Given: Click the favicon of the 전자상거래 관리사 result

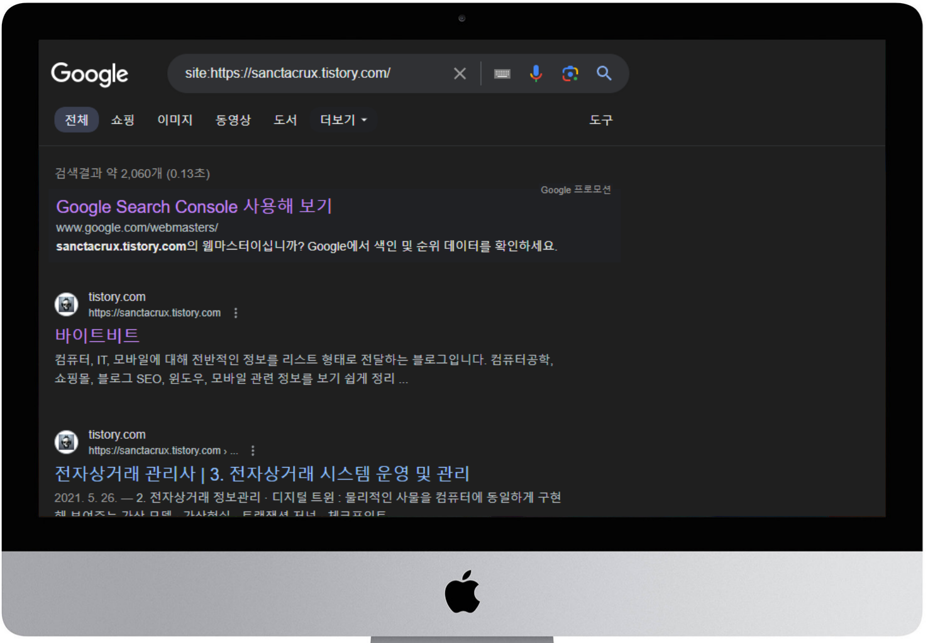Looking at the screenshot, I should pos(67,442).
